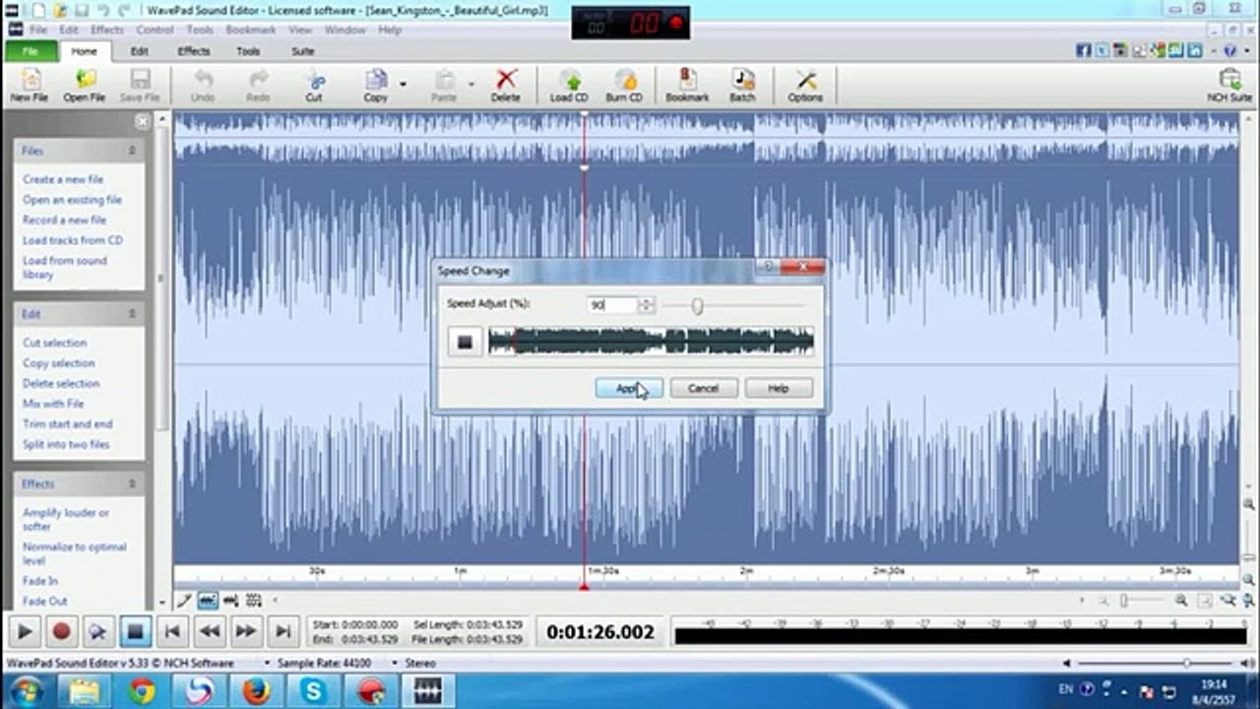Viewport: 1260px width, 709px height.
Task: Click 'Record a new file' link
Action: click(64, 220)
